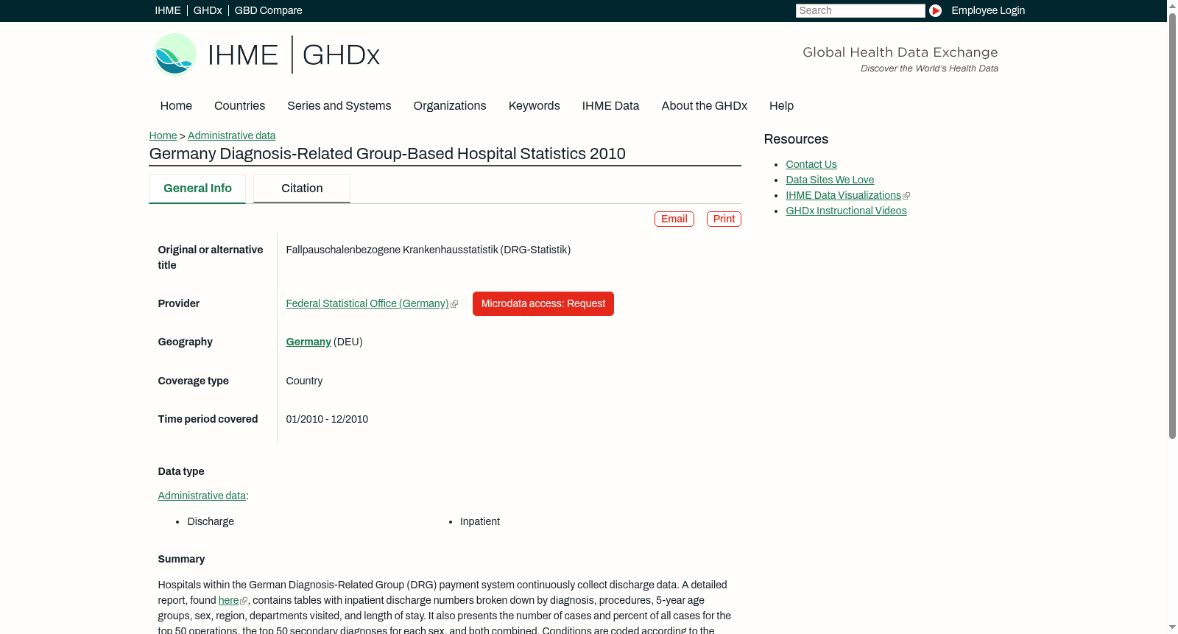The height and width of the screenshot is (634, 1178).
Task: Open Data Sites We Love link
Action: pos(830,180)
